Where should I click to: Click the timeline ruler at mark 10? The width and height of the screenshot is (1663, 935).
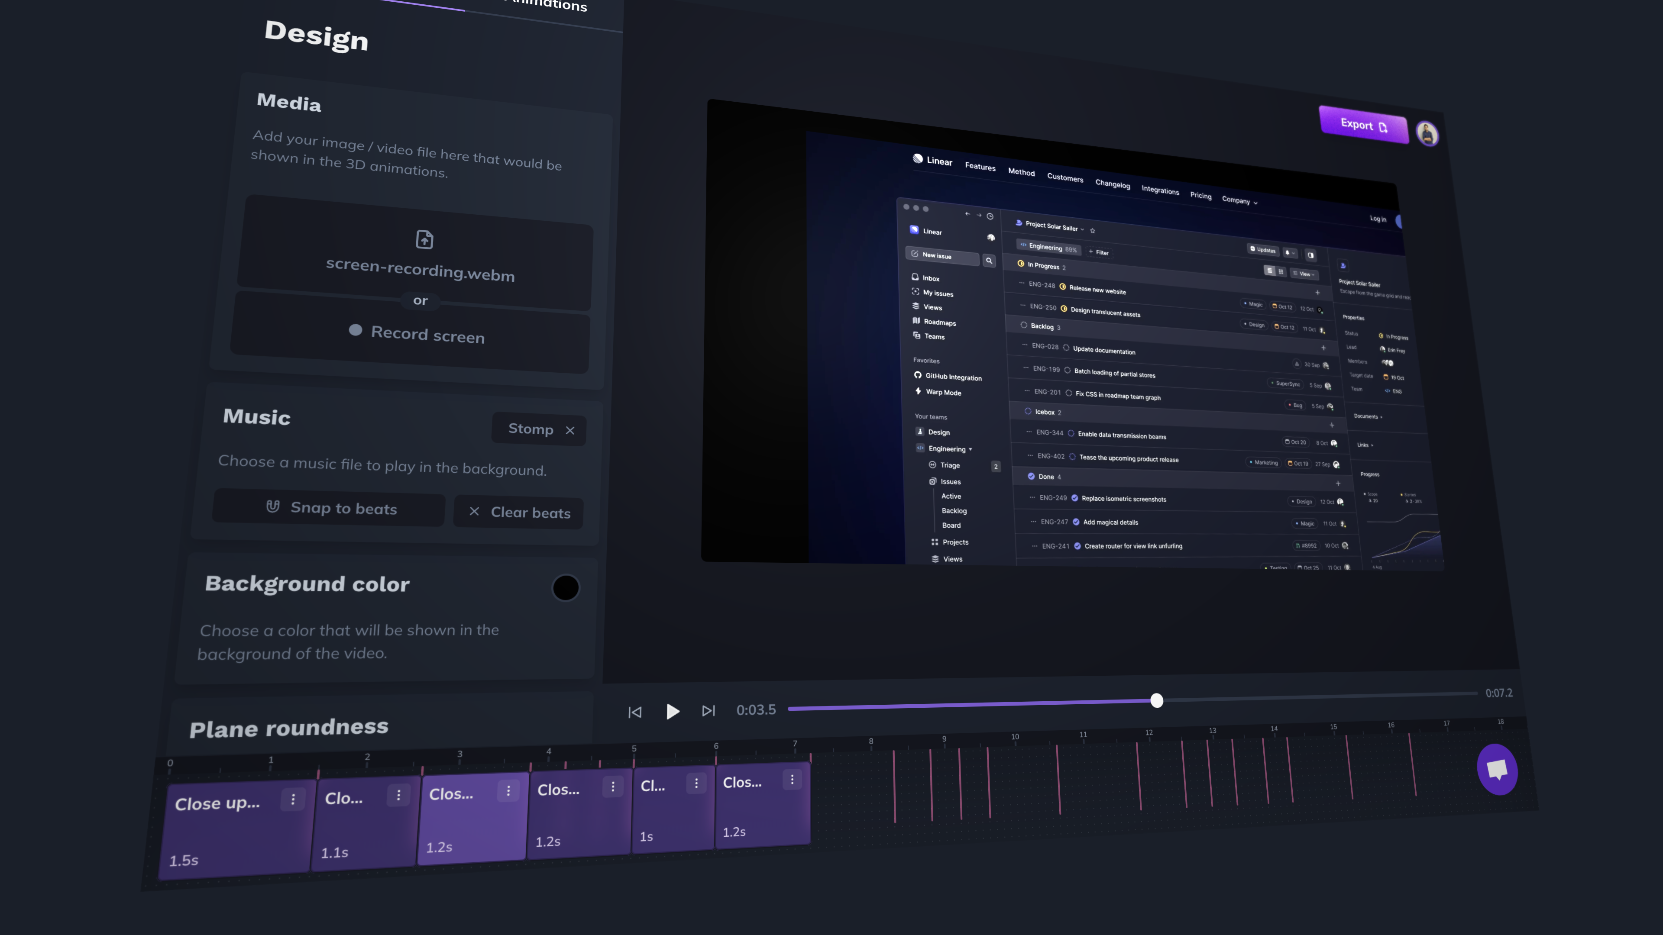coord(1015,737)
